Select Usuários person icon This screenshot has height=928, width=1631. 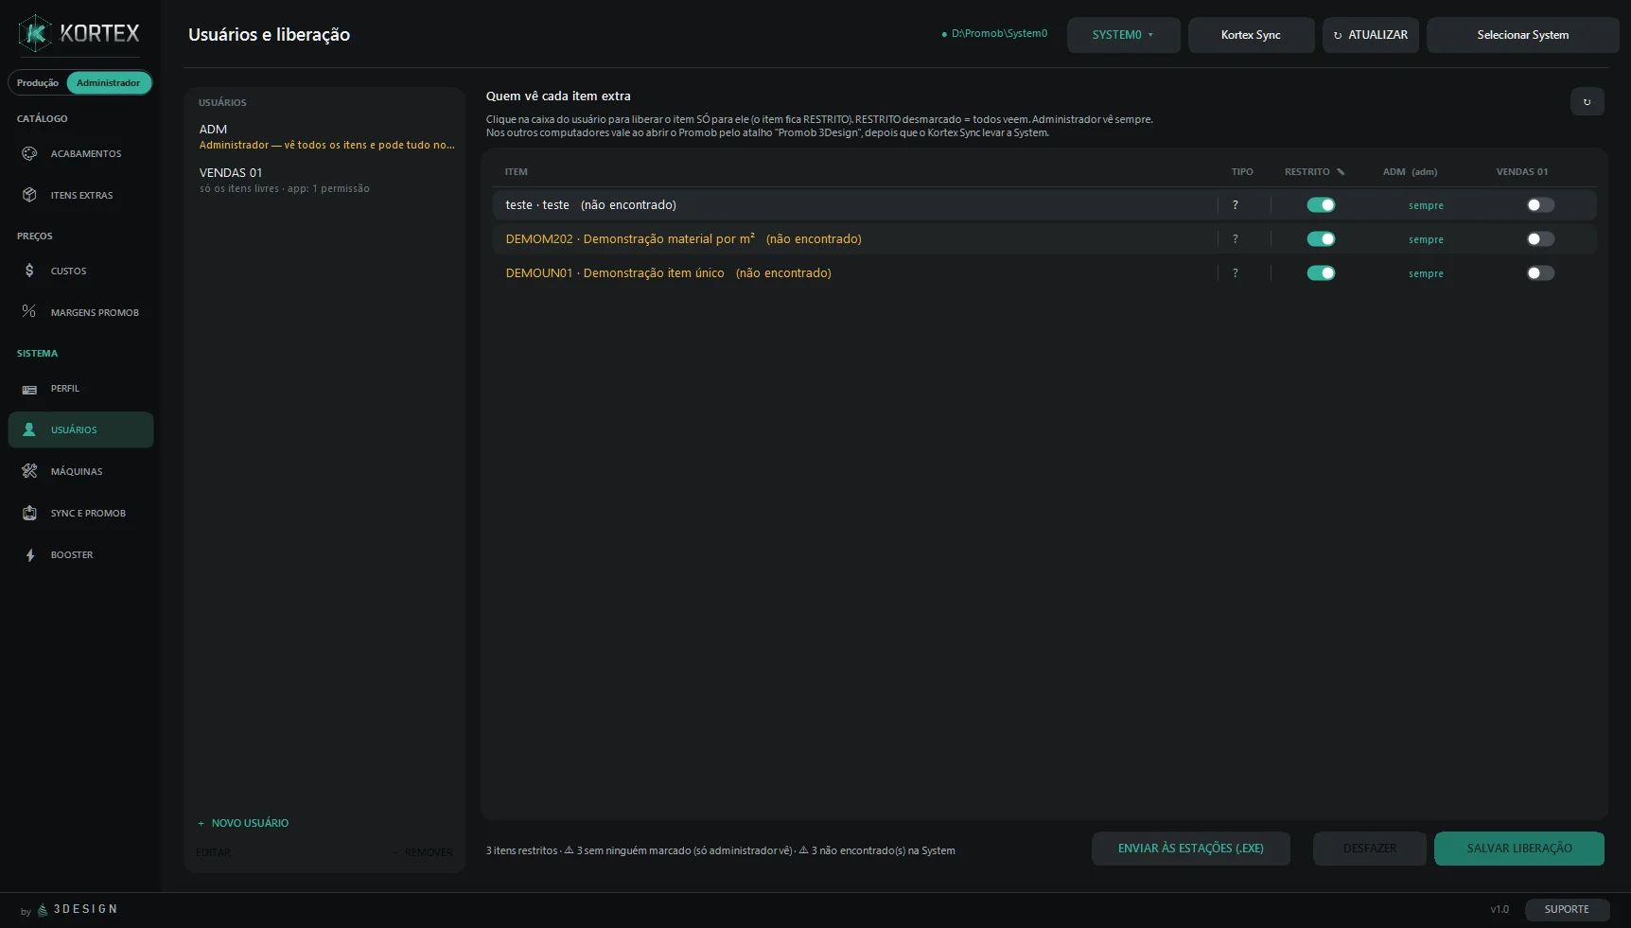29,429
